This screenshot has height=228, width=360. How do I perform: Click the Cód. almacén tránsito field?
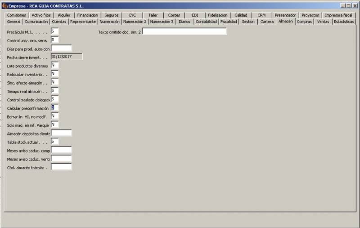[x=61, y=167]
